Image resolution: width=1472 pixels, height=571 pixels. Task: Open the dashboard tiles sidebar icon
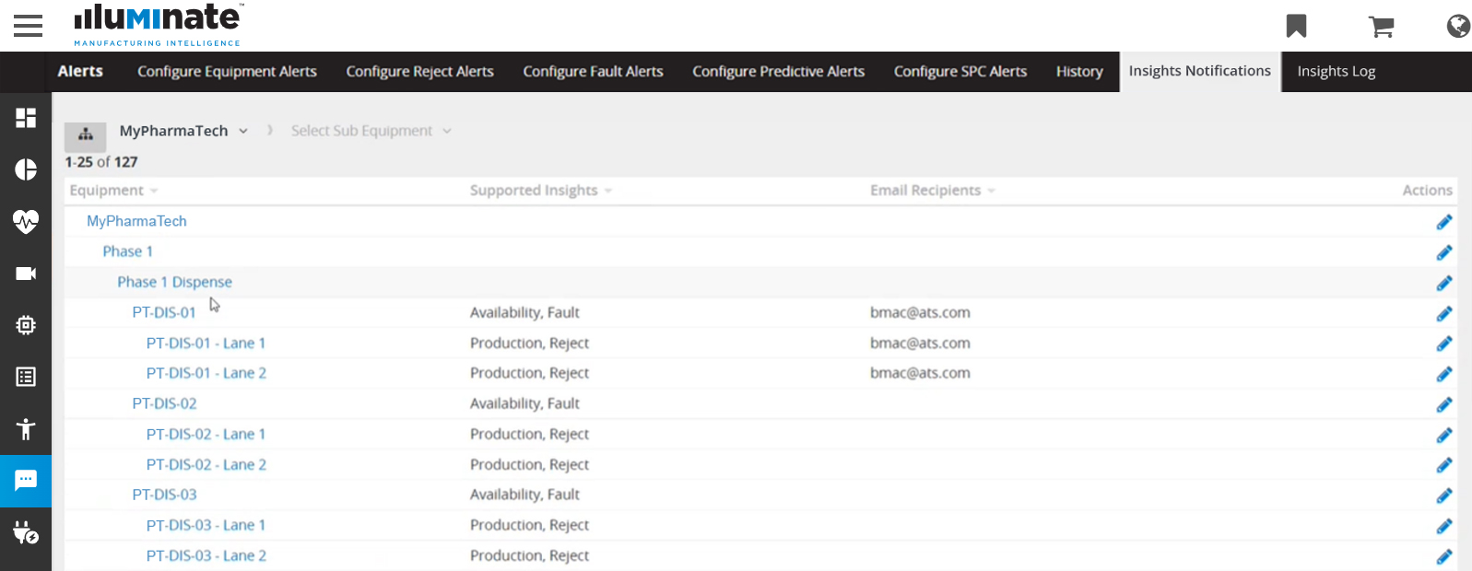click(x=26, y=118)
